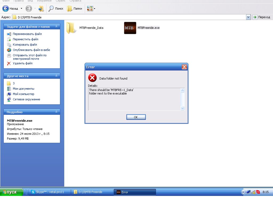
Task: Click the publish to web globe icon
Action: 9,50
